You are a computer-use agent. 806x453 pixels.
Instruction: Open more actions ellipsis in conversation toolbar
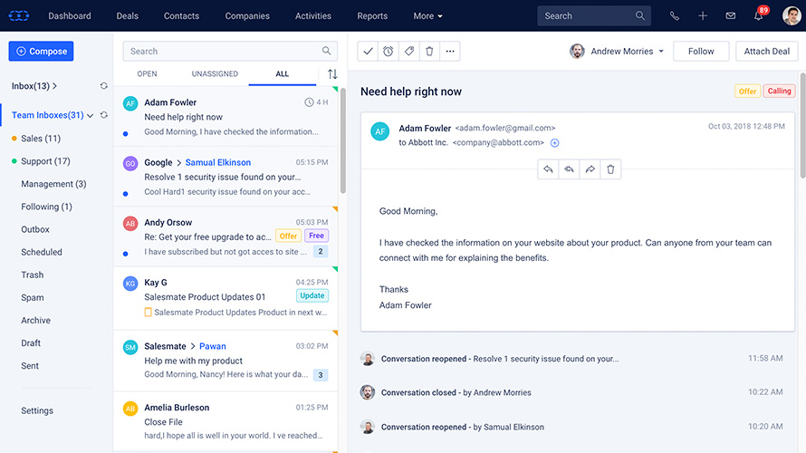(x=450, y=52)
